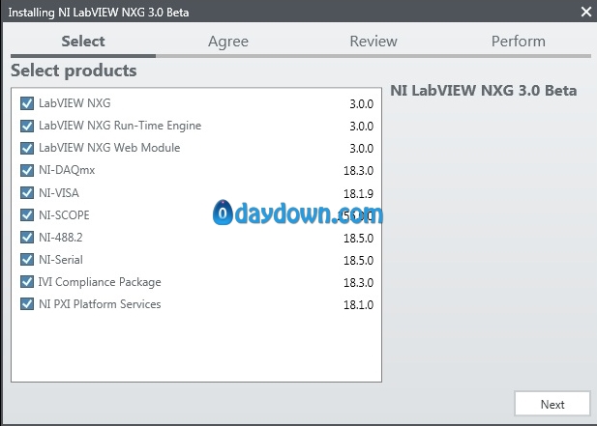Click version 18.5.0 in the NI-Serial row
This screenshot has height=426, width=597.
tap(358, 260)
